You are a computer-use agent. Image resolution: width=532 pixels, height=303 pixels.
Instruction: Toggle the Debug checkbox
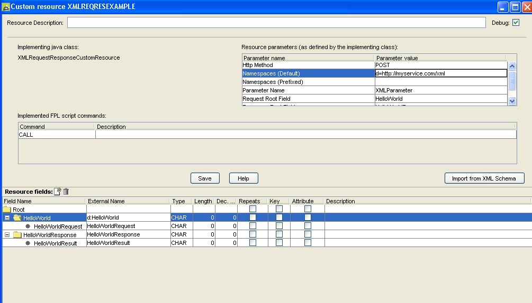pyautogui.click(x=516, y=23)
